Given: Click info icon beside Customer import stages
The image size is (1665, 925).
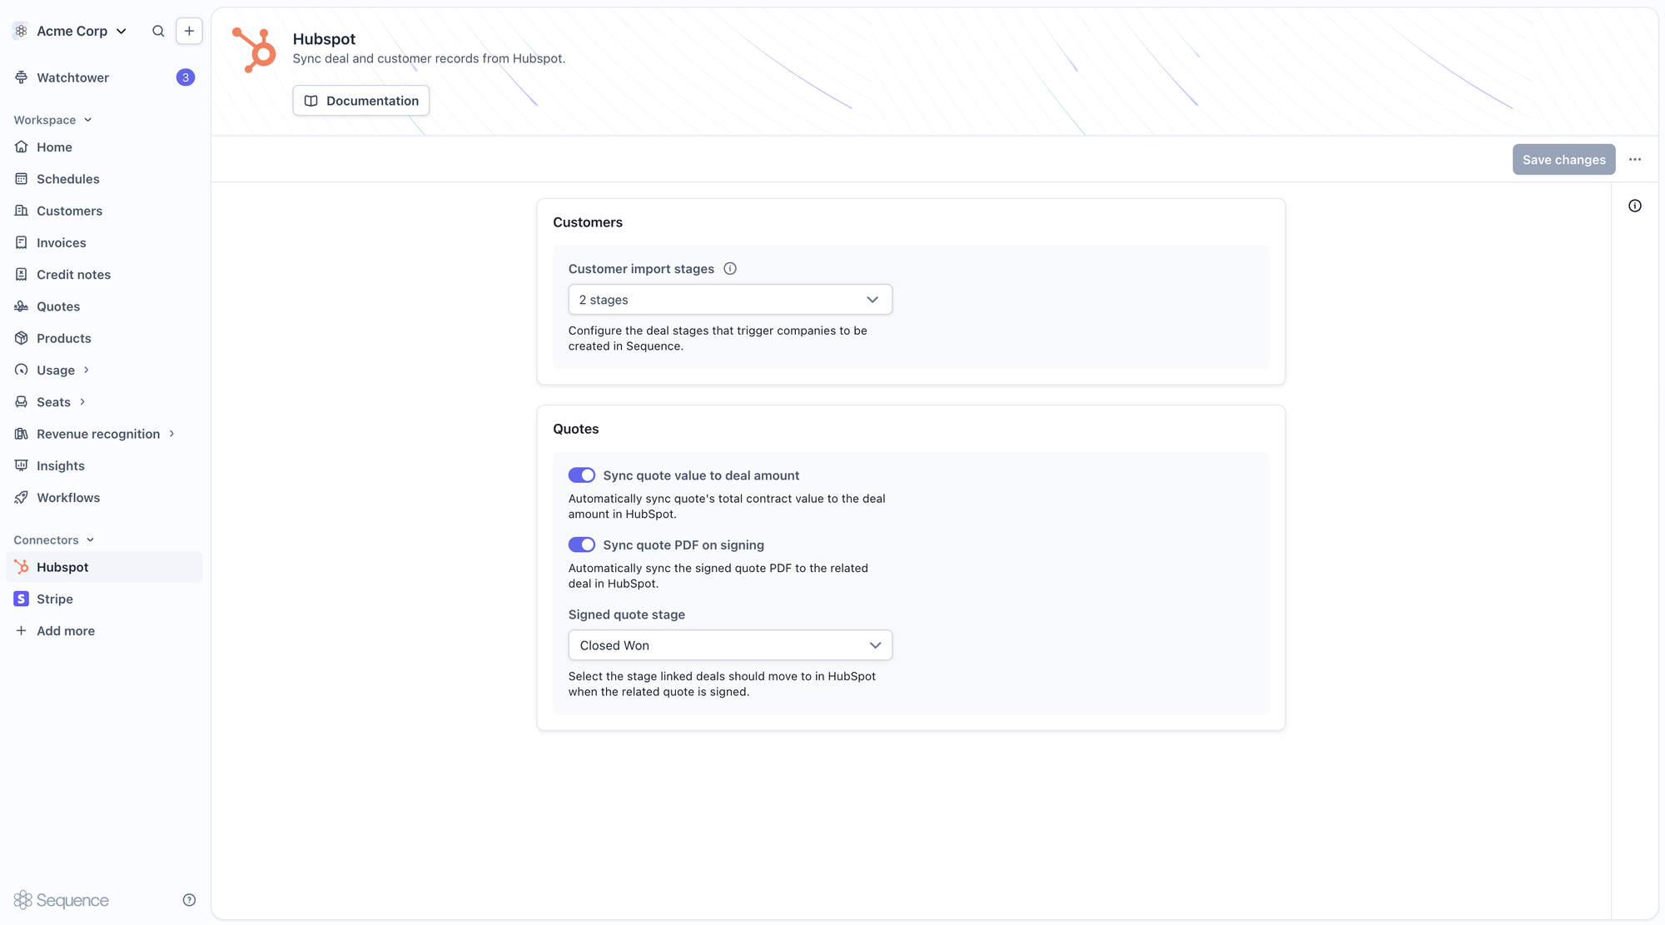Looking at the screenshot, I should [x=730, y=268].
